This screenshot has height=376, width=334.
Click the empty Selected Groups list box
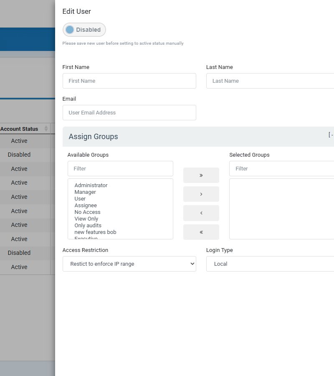[281, 209]
